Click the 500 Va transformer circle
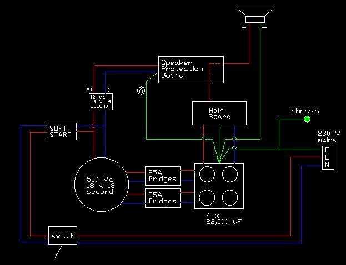346x265 pixels. pyautogui.click(x=102, y=185)
